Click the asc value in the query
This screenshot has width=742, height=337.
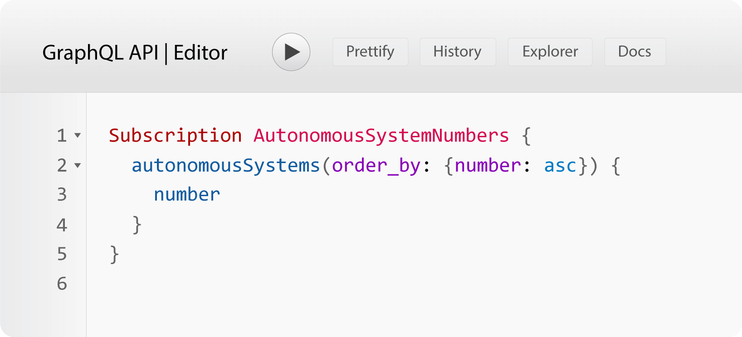[x=560, y=165]
